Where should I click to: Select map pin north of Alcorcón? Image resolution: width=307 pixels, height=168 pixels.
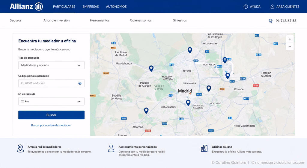[146, 111]
